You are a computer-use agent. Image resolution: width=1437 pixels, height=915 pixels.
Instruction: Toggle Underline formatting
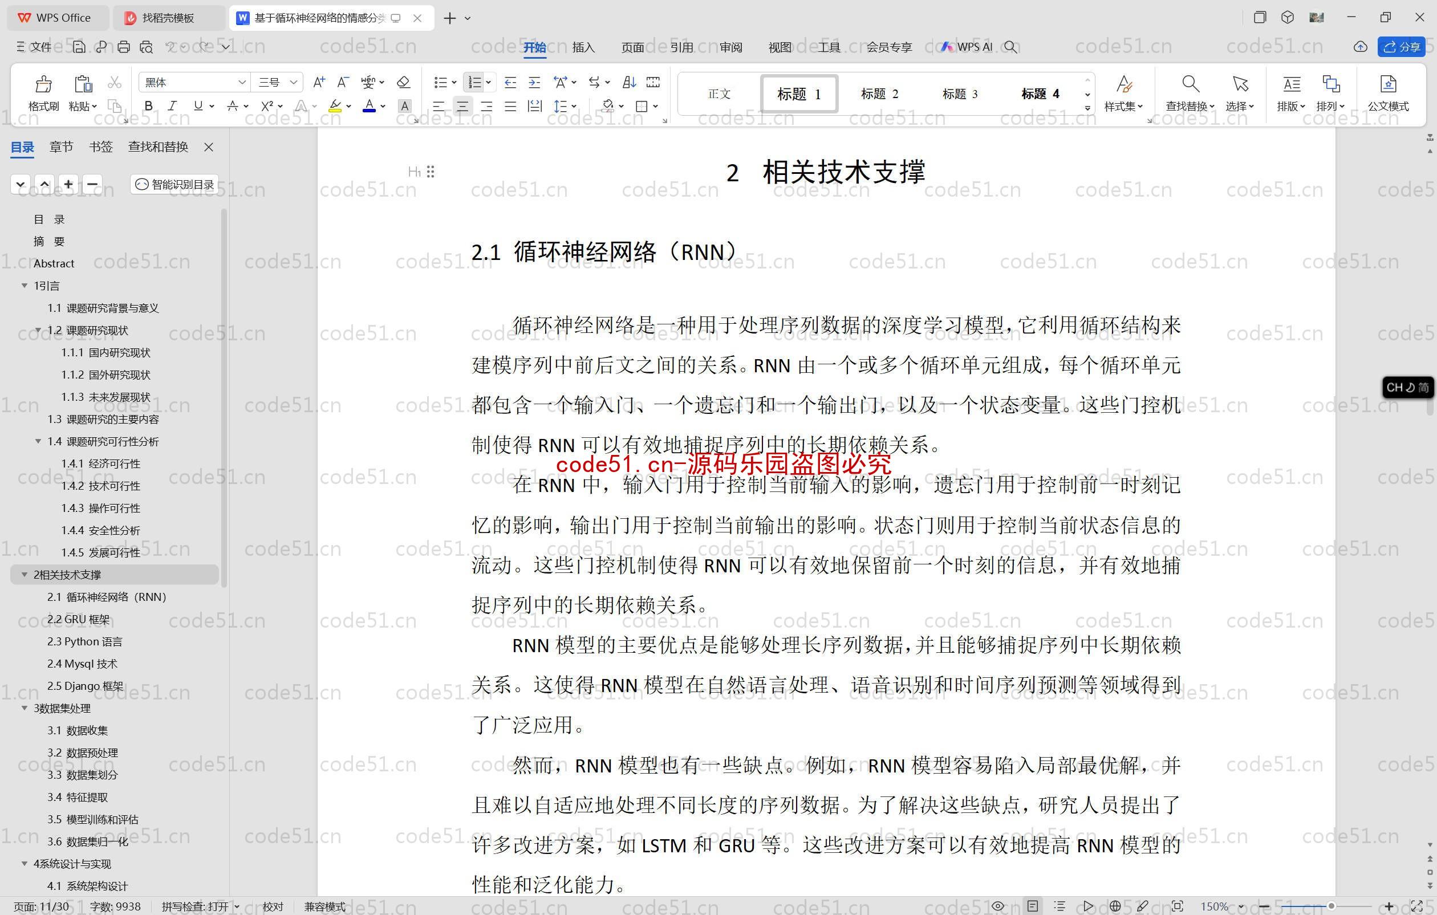point(197,106)
